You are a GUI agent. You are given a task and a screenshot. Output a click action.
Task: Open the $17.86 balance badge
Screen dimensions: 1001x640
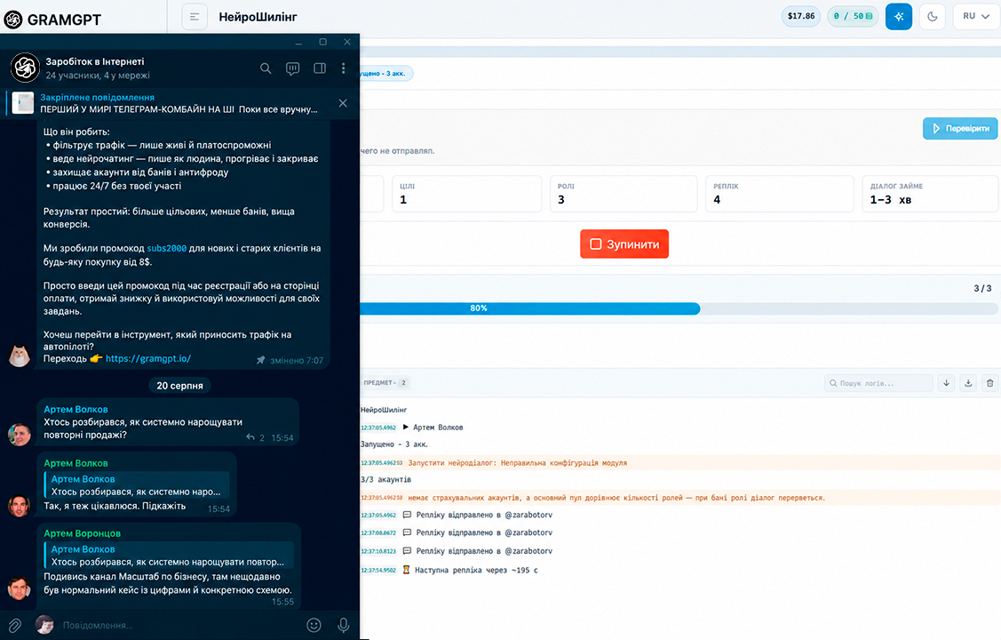coord(800,16)
